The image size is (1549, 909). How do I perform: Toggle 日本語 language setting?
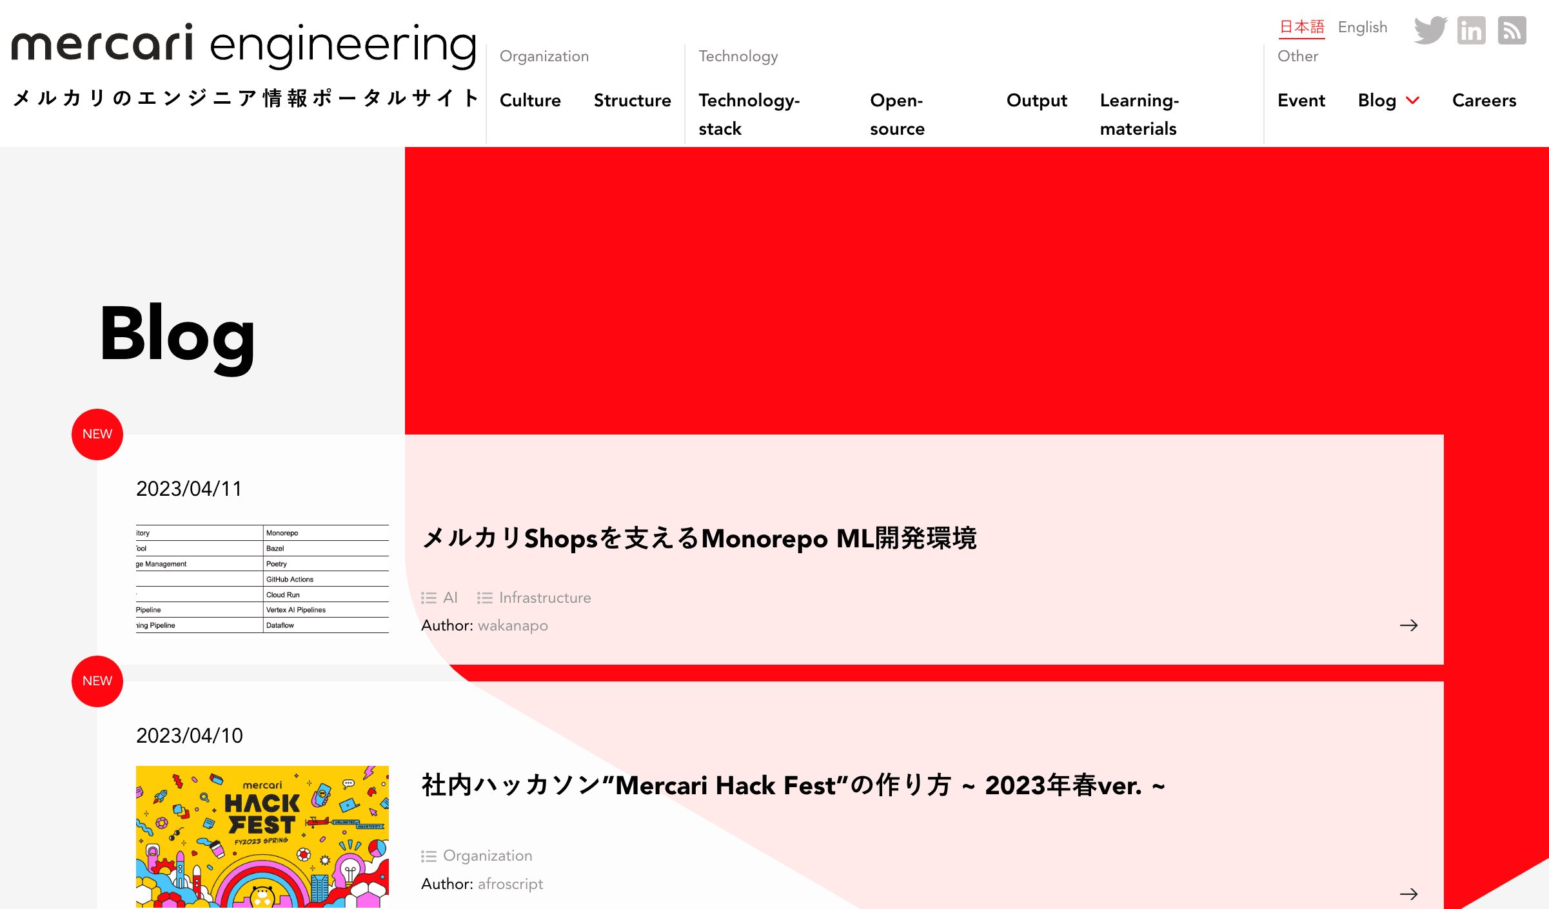[x=1301, y=27]
